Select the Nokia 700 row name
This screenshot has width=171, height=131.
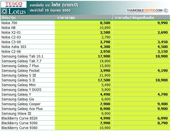9,23
